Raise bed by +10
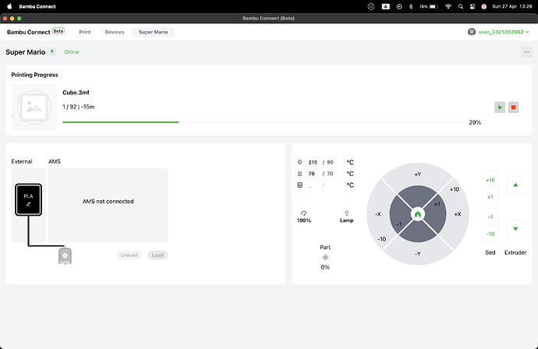538x349 pixels. pos(490,180)
